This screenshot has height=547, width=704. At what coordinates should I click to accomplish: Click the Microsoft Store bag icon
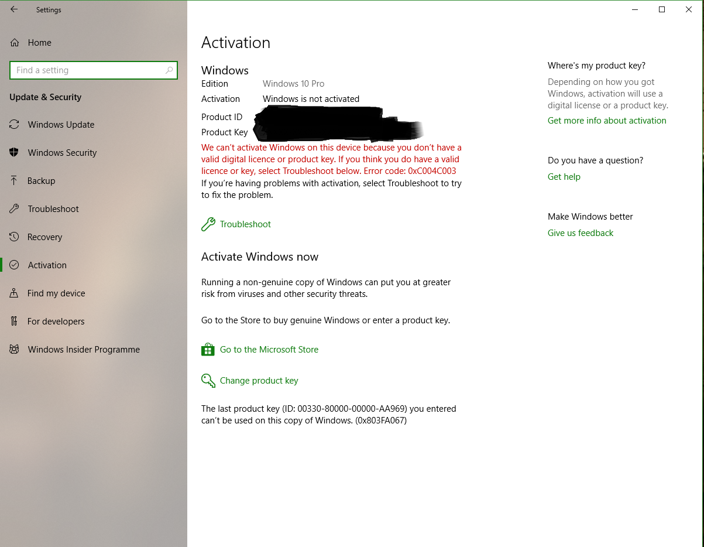coord(208,350)
